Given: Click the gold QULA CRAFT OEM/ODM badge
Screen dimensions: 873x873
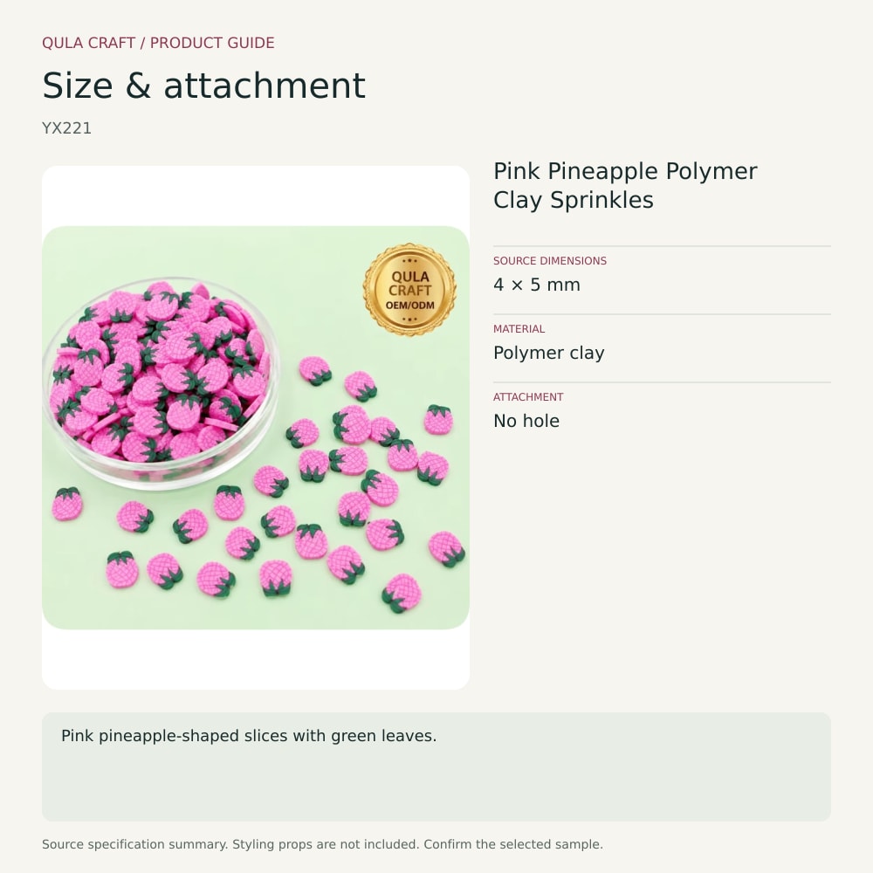Looking at the screenshot, I should tap(409, 290).
